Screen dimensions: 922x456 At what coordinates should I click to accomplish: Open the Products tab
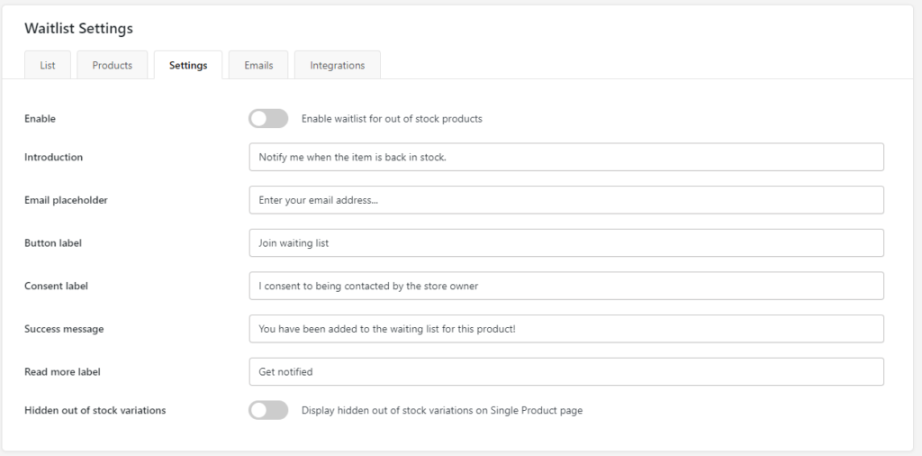113,65
